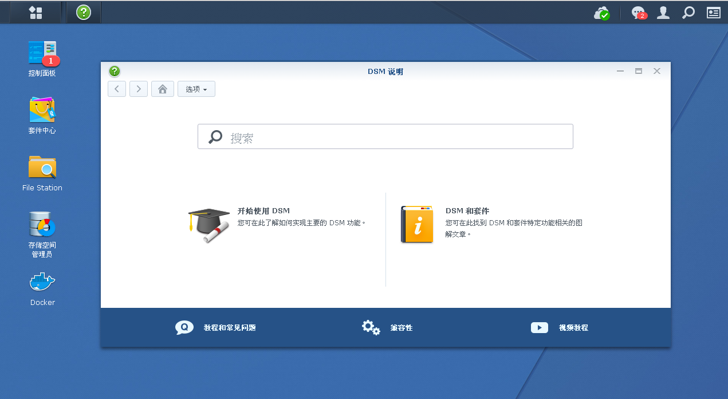Screen dimensions: 728x399
Task: Open 教程和常见问题 at the bottom
Action: pyautogui.click(x=229, y=327)
